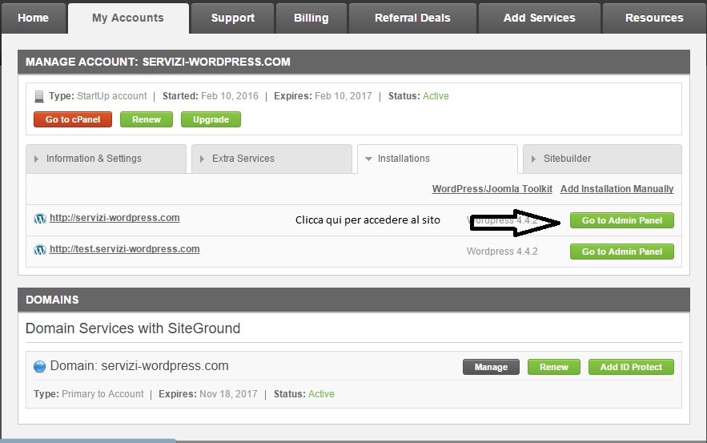Expand the Sitebuilder section
The height and width of the screenshot is (443, 707).
coord(602,159)
